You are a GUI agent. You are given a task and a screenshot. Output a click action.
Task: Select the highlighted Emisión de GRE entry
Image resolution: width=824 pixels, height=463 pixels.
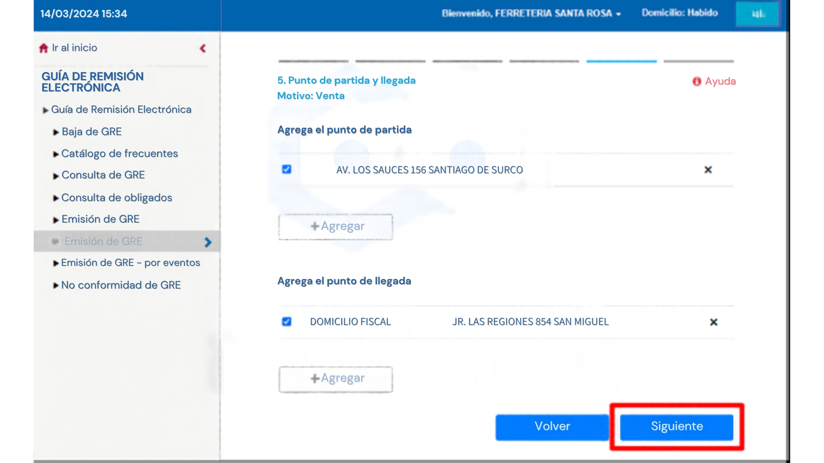tap(127, 241)
